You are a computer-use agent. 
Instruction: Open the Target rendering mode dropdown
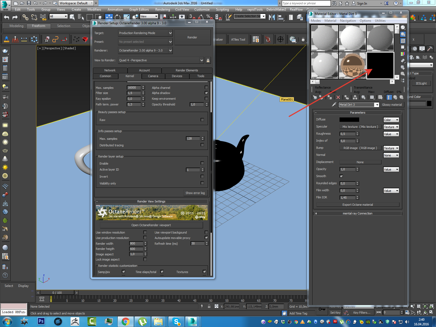[x=145, y=33]
